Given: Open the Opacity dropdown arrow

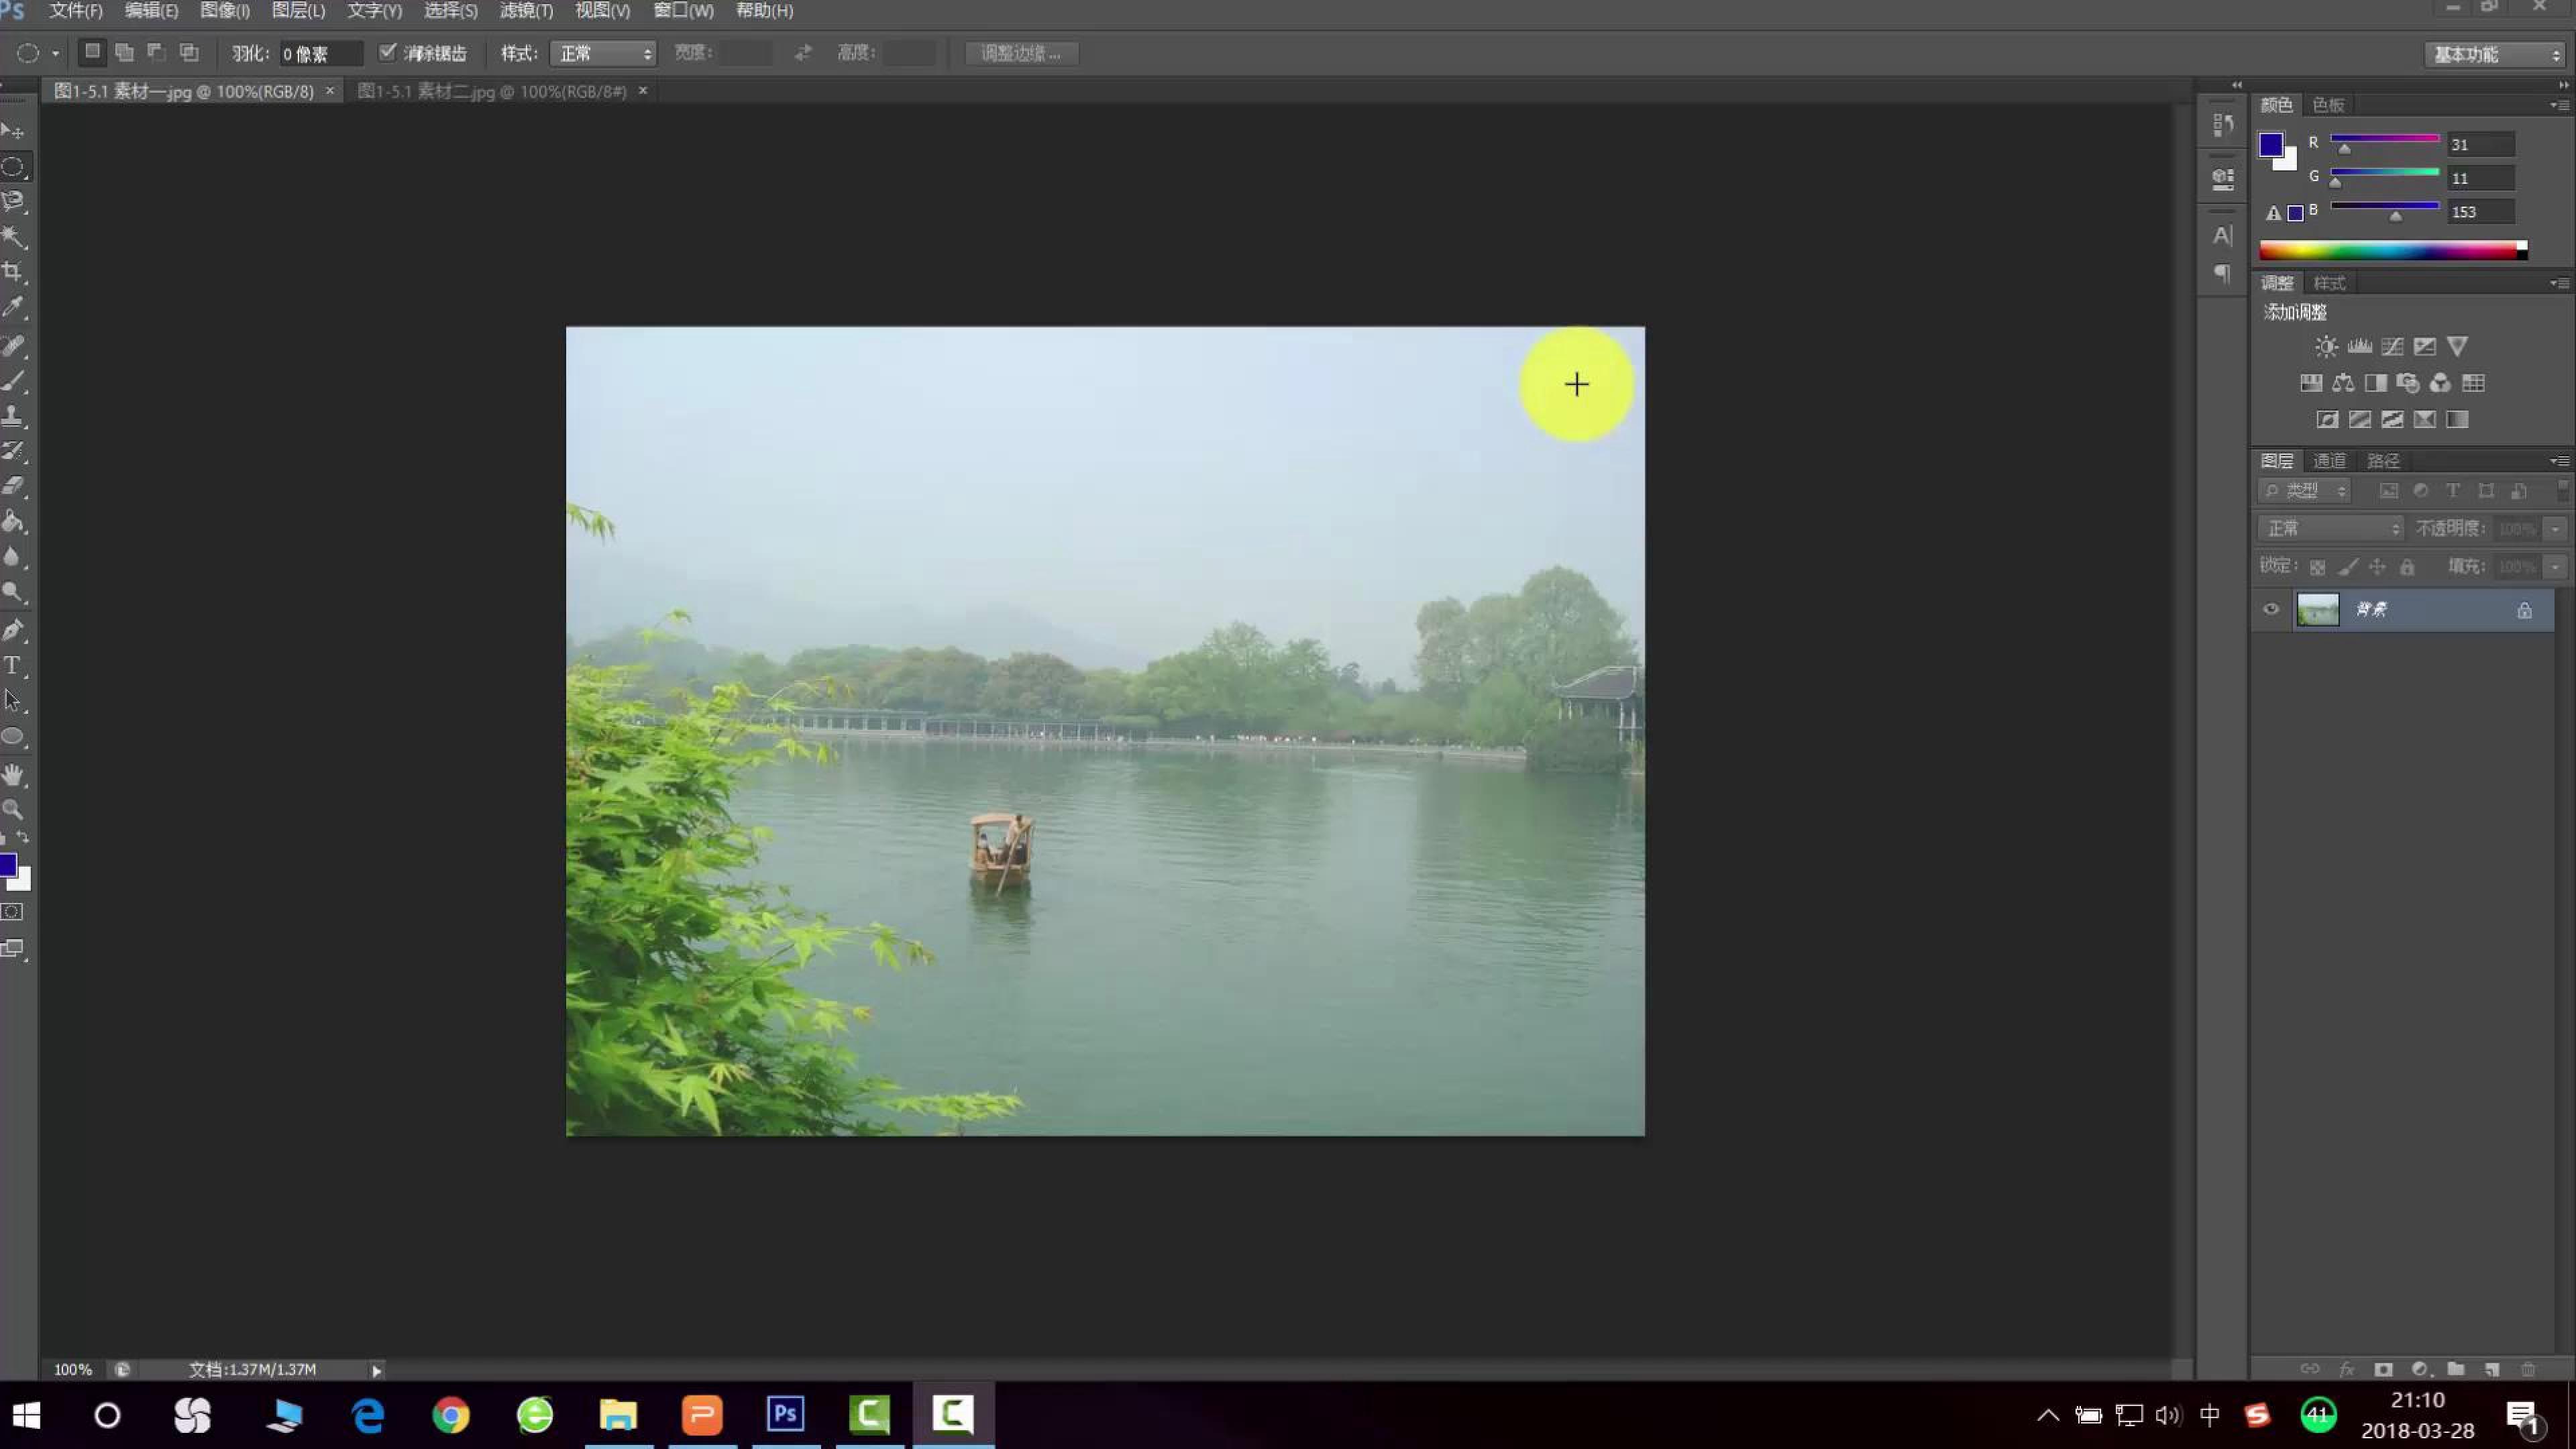Looking at the screenshot, I should click(x=2556, y=528).
